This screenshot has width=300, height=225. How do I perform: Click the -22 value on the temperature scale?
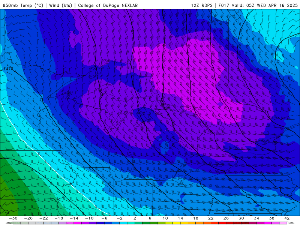pos(43,218)
